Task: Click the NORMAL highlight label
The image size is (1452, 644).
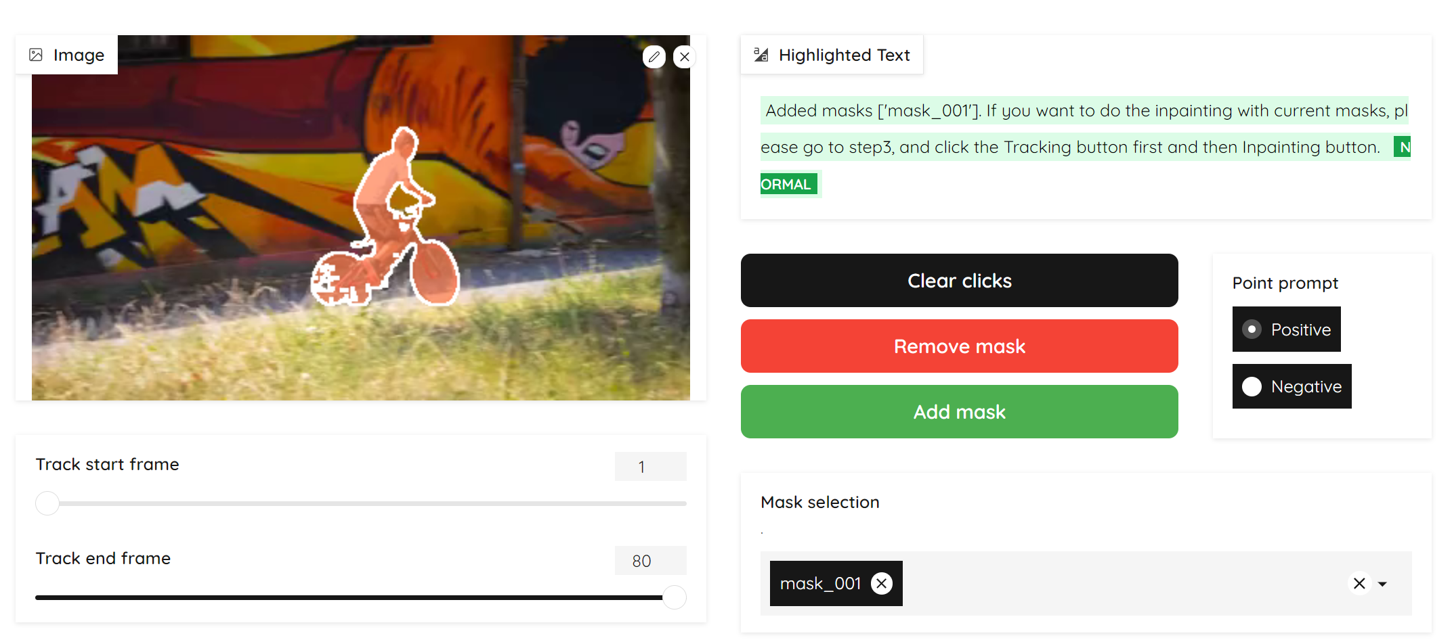Action: [787, 184]
